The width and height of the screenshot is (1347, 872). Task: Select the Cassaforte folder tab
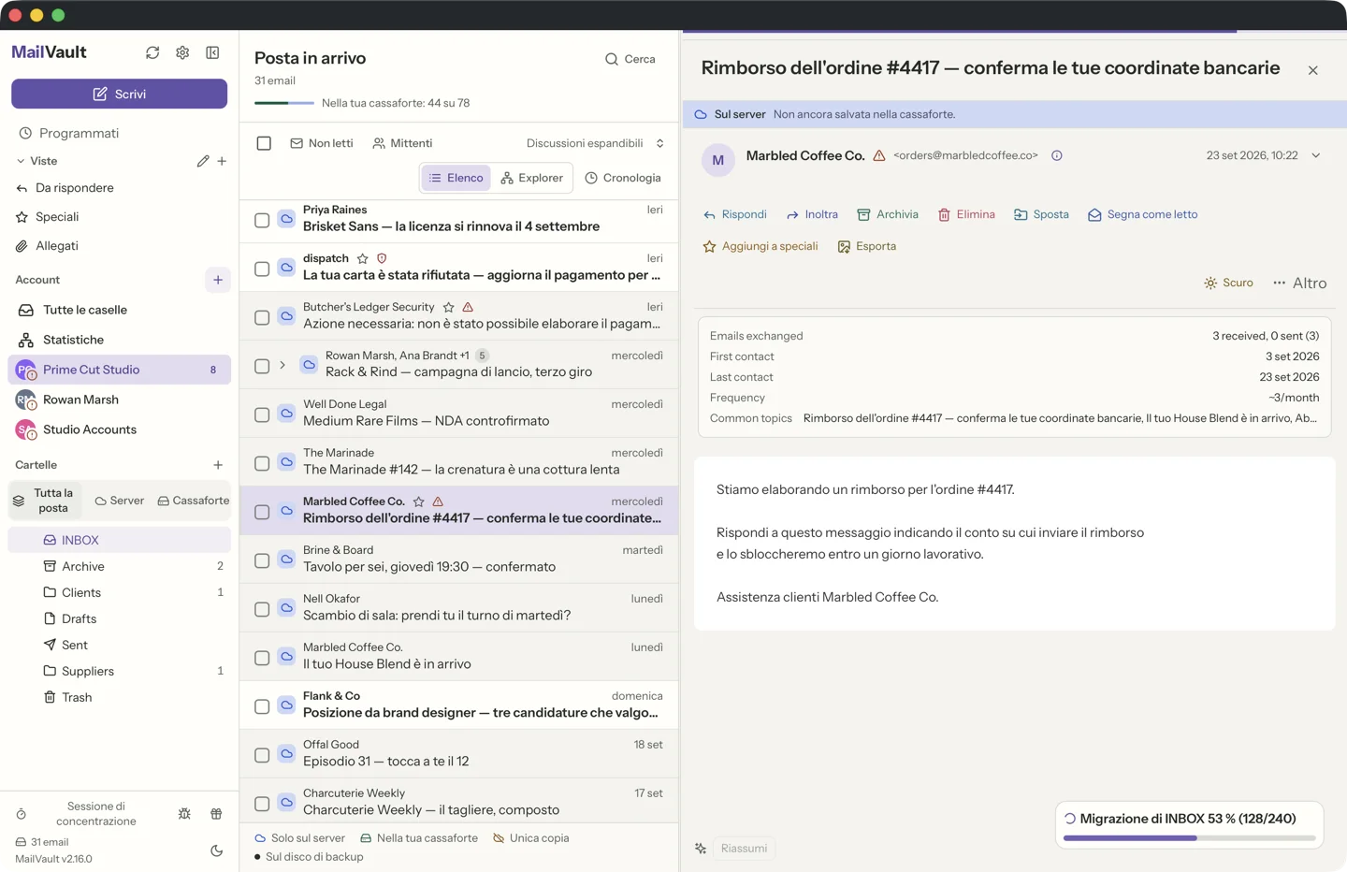[x=193, y=501]
